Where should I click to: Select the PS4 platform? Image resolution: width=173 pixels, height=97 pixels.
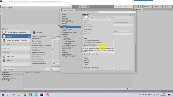(x=16, y=48)
